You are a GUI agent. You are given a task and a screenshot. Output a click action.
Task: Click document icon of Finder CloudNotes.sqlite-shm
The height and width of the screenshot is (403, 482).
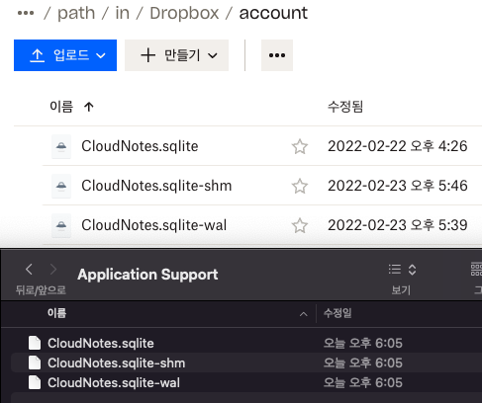[35, 363]
